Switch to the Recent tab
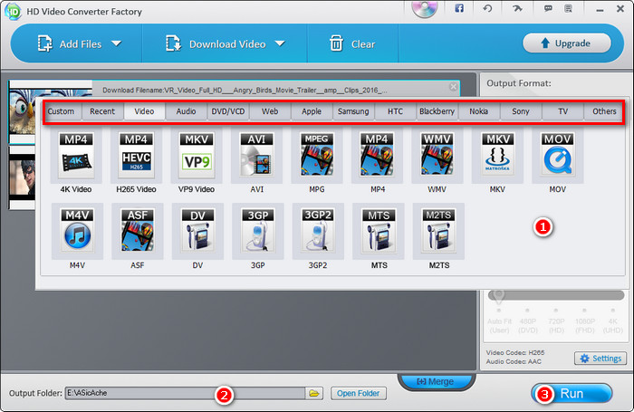 (102, 111)
